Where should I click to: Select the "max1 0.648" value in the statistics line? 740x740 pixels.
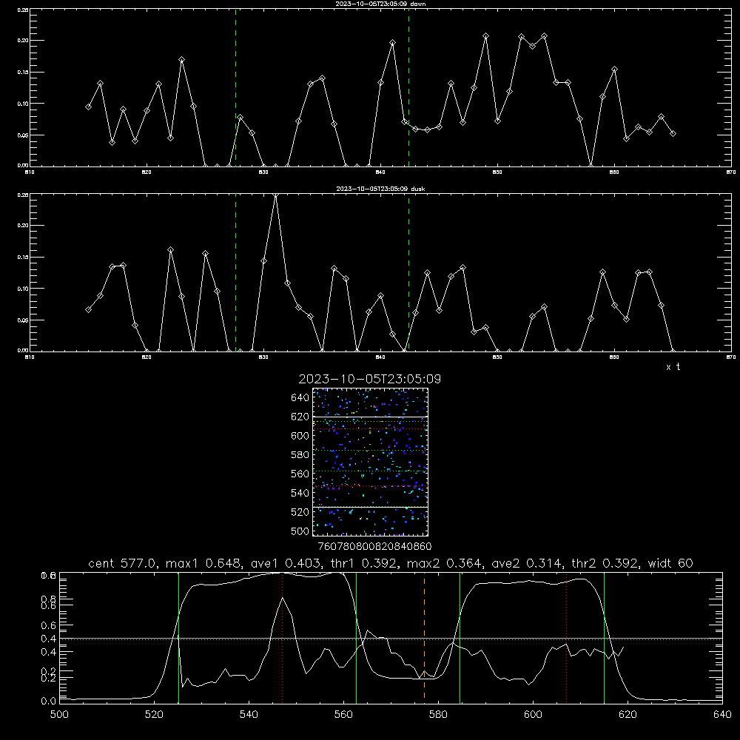point(205,563)
